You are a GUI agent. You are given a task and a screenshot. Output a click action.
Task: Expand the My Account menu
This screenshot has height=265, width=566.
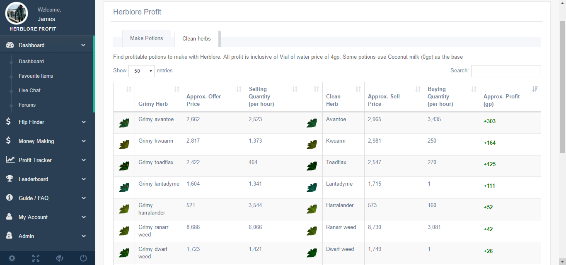(x=83, y=217)
